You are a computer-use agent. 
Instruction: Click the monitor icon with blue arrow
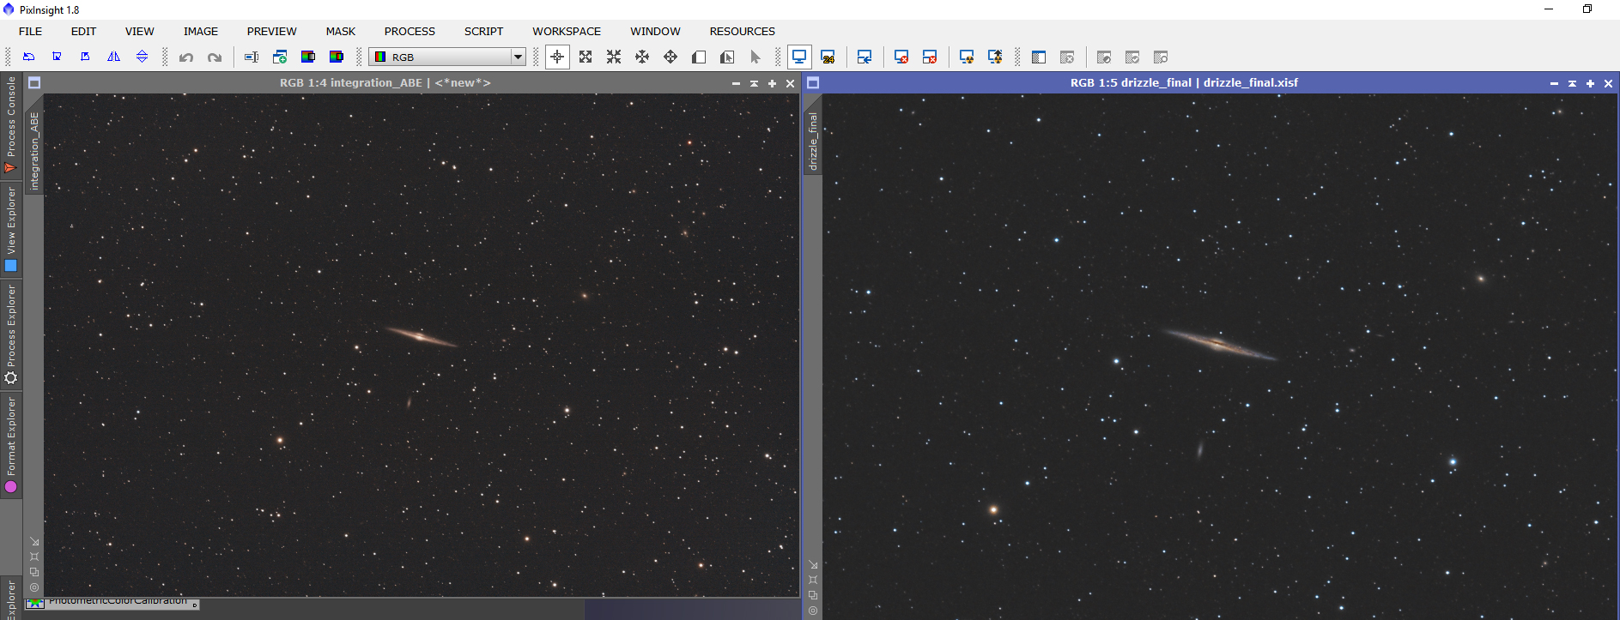click(865, 57)
